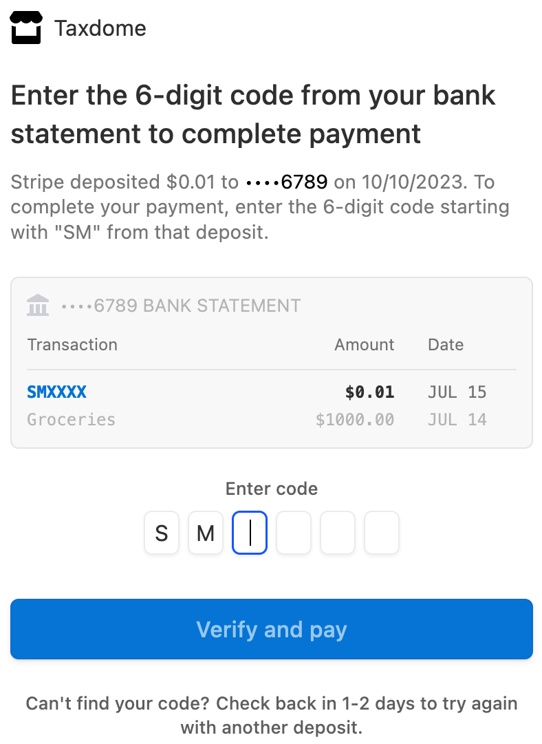542x744 pixels.
Task: Click the Amount column header
Action: 365,345
